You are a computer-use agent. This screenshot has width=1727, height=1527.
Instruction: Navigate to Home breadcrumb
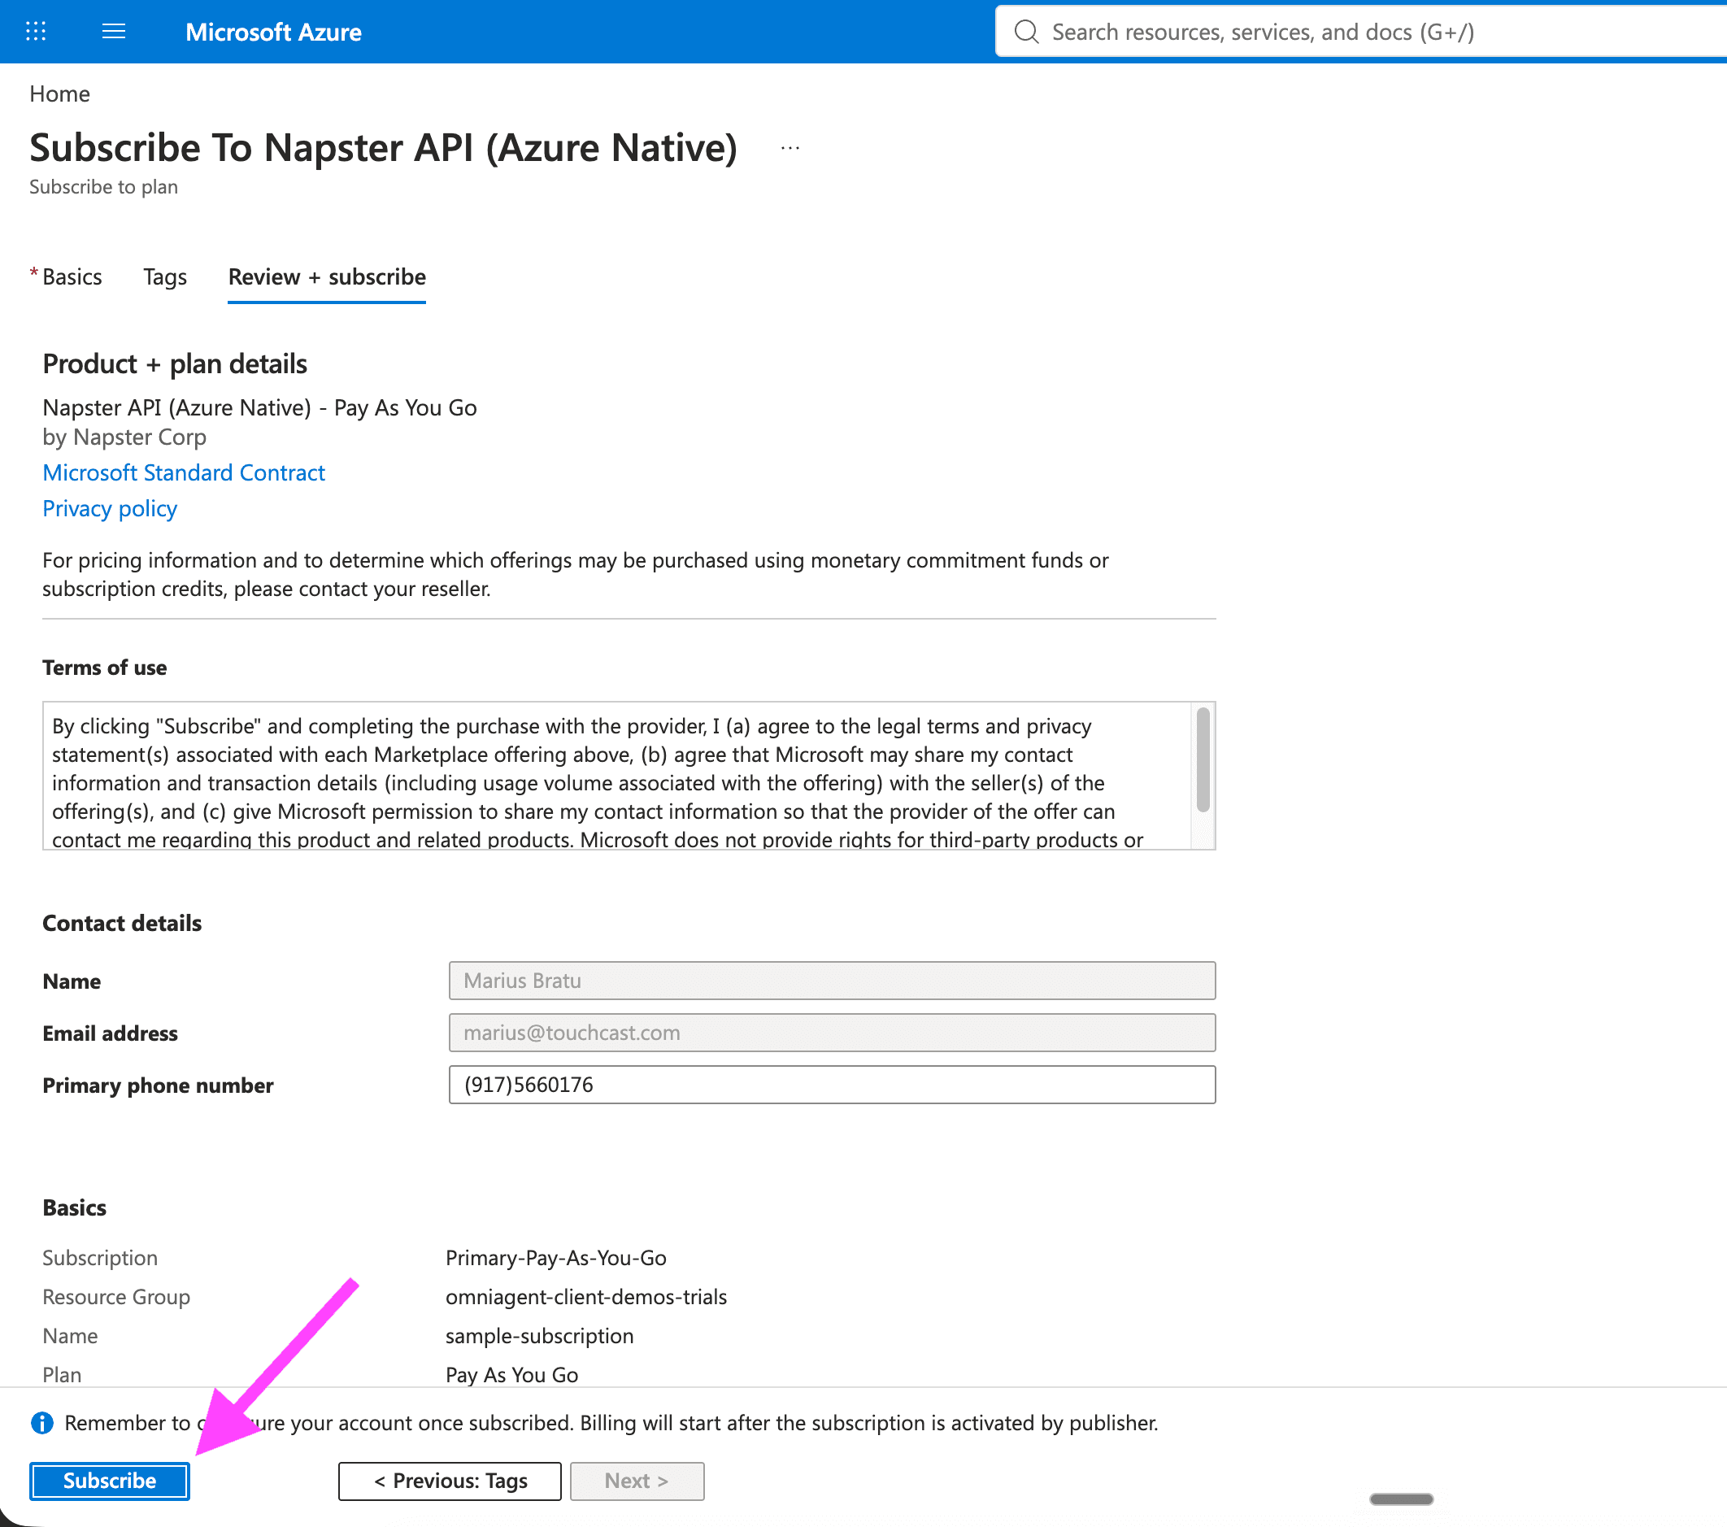(x=60, y=94)
